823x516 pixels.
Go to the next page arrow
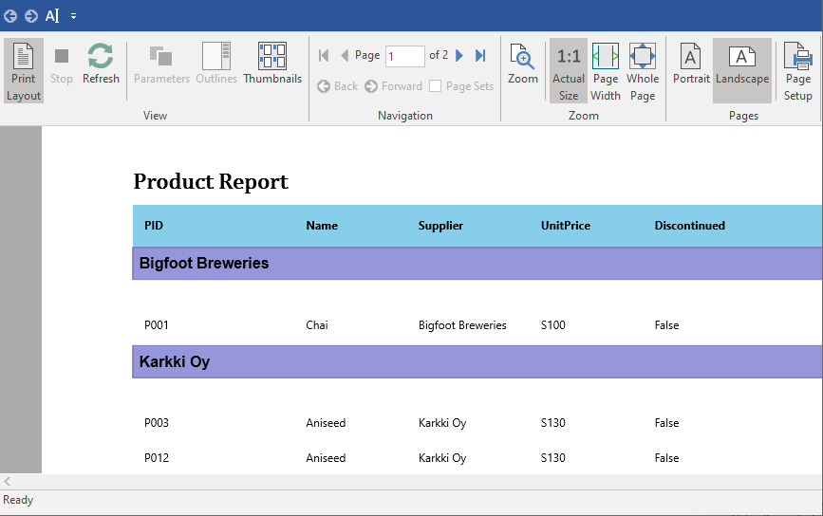click(x=459, y=56)
